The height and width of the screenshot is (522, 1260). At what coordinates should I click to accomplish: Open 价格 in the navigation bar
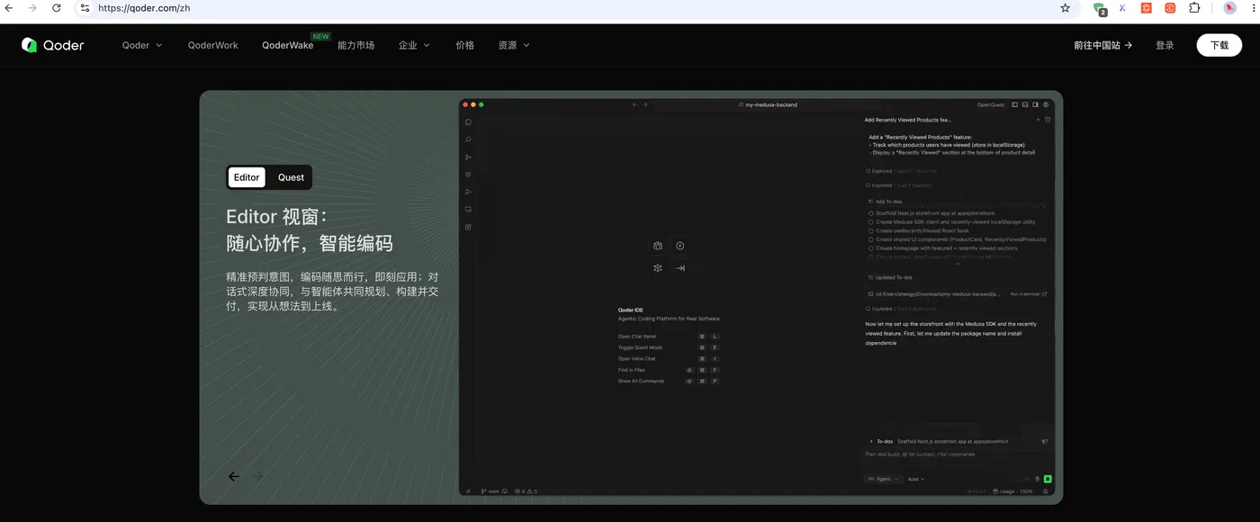[x=464, y=45]
